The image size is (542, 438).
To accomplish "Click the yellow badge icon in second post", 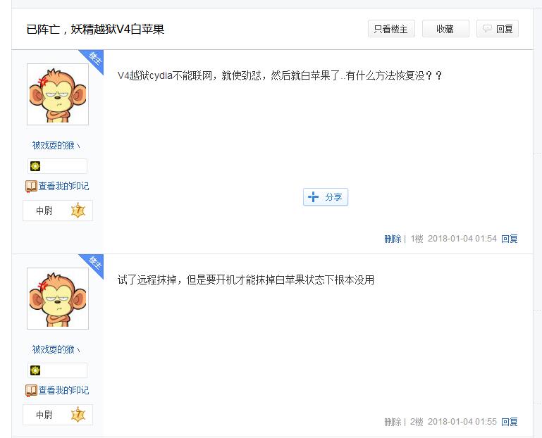I will tap(35, 370).
